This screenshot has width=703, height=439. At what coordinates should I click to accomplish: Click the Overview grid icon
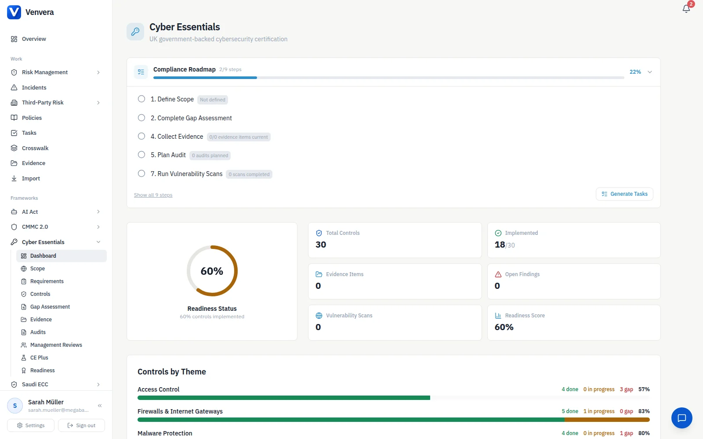[x=14, y=39]
